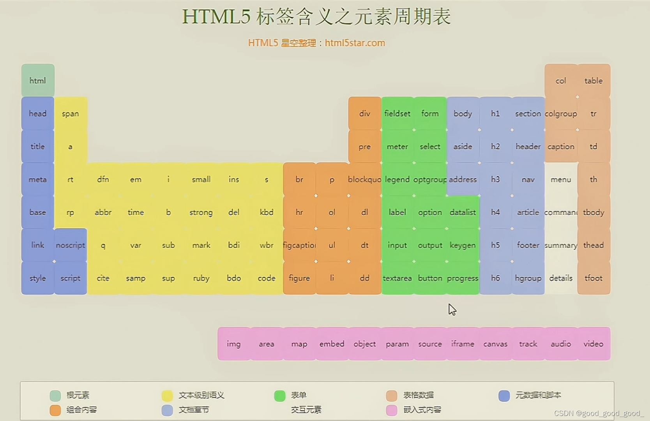The image size is (650, 421).
Task: Click the hgroup tile
Action: pos(528,278)
